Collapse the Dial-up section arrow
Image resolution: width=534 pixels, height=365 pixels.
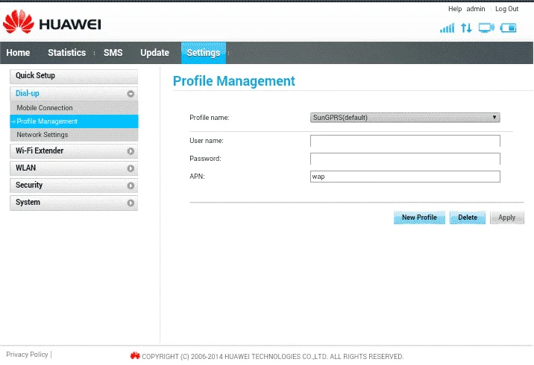point(131,94)
